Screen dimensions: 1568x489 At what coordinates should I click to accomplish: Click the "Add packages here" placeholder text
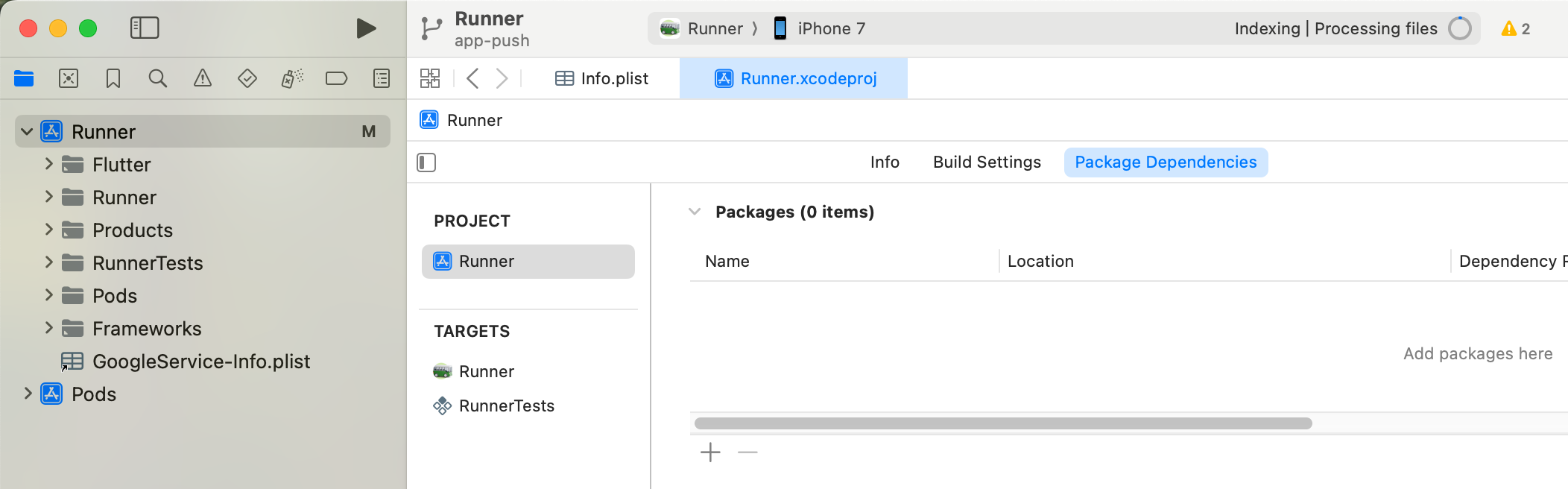[x=1478, y=353]
